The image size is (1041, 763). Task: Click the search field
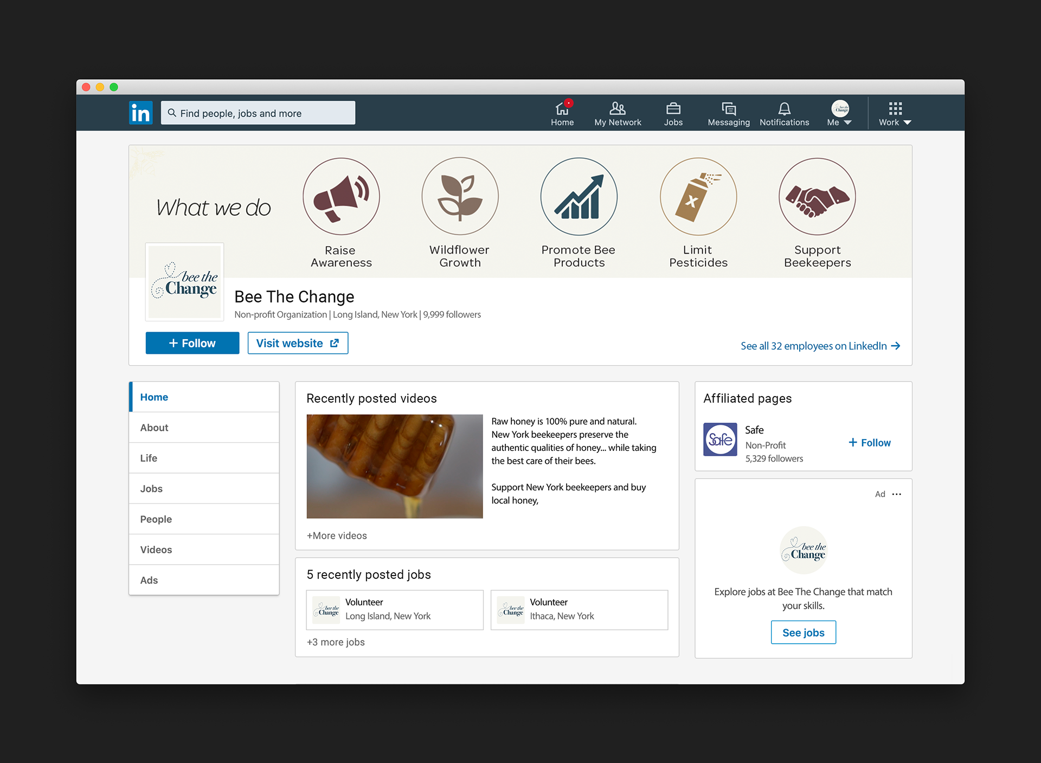coord(258,113)
